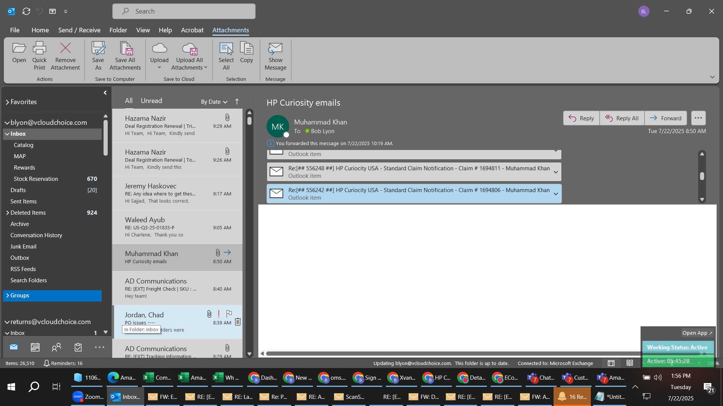Save the attachment with Save As
This screenshot has height=406, width=723.
(x=98, y=56)
